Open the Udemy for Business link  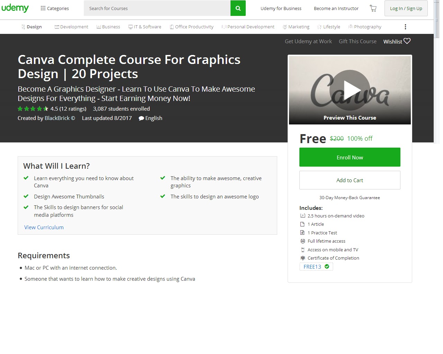click(281, 8)
